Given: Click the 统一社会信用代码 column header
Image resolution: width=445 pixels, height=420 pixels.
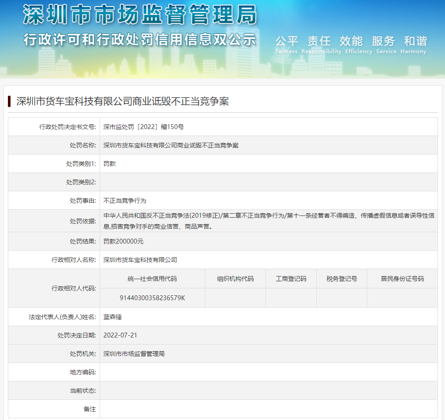Looking at the screenshot, I should [152, 279].
